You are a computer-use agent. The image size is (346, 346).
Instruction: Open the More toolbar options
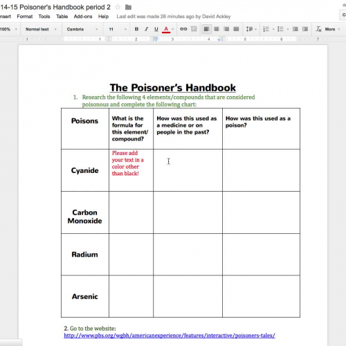(332, 29)
